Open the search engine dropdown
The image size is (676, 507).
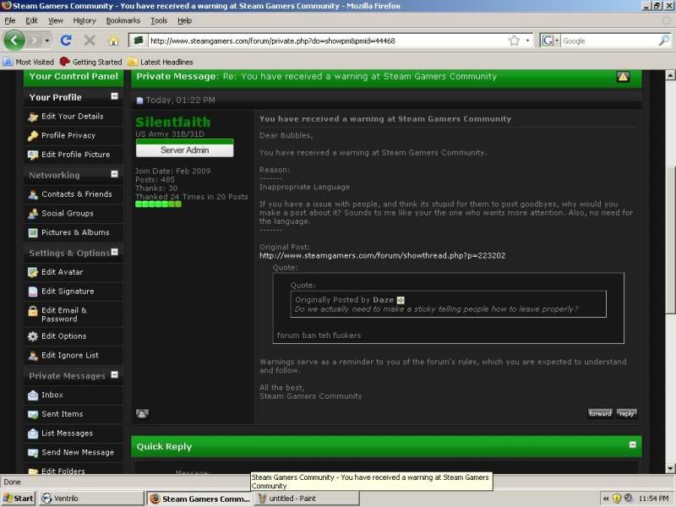[556, 41]
